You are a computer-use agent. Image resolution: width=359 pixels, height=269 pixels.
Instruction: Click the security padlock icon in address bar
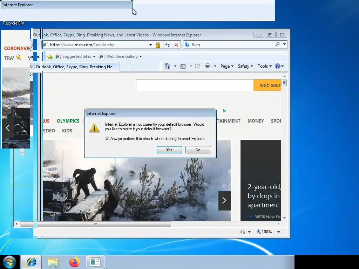158,45
